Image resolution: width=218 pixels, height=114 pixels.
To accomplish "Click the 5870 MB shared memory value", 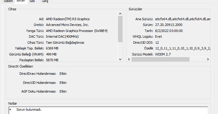I will [52, 60].
